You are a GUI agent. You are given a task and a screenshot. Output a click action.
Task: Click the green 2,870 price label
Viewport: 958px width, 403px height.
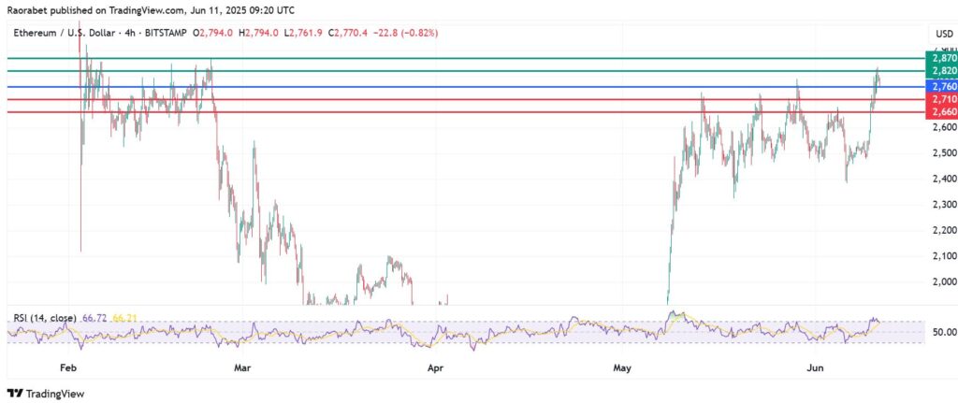tap(939, 58)
